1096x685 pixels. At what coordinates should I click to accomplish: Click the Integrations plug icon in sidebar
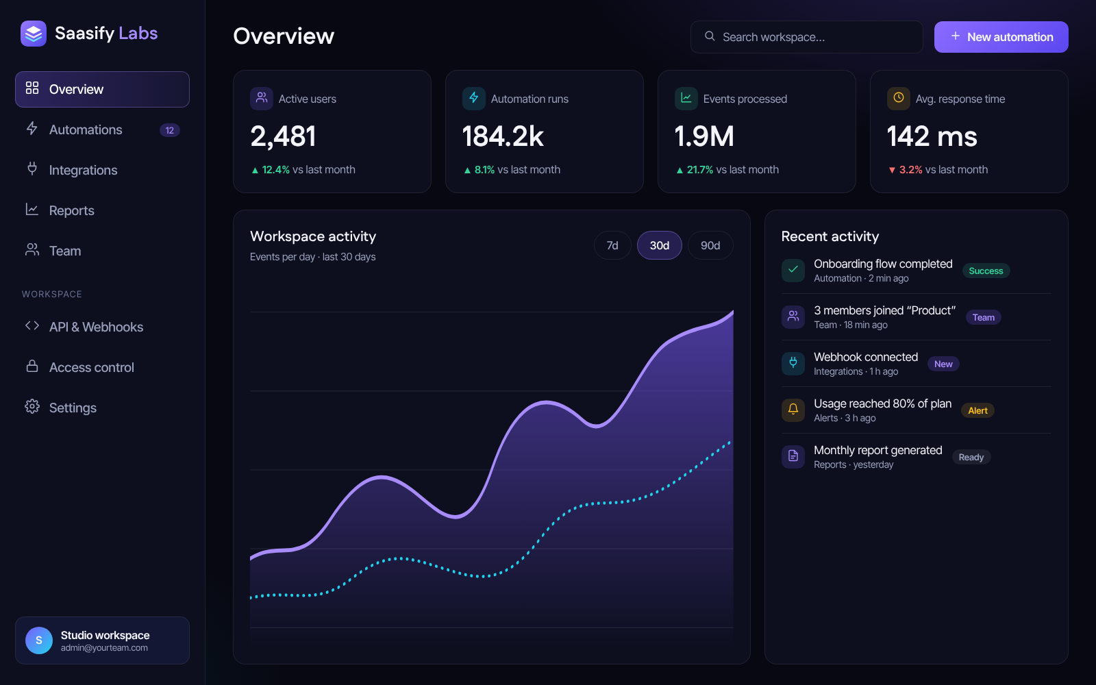point(32,169)
